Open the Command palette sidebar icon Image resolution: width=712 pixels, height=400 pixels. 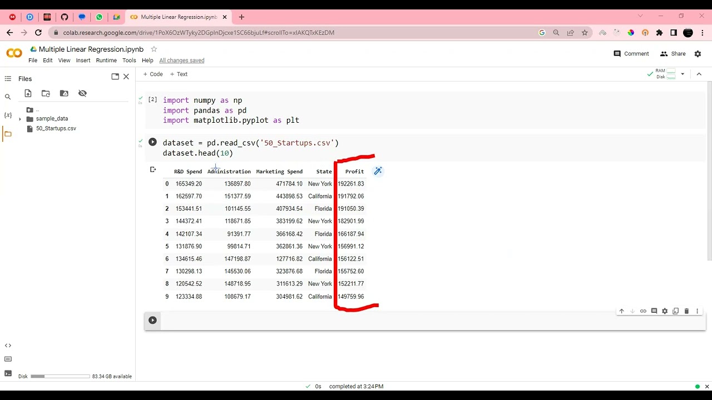(x=8, y=359)
